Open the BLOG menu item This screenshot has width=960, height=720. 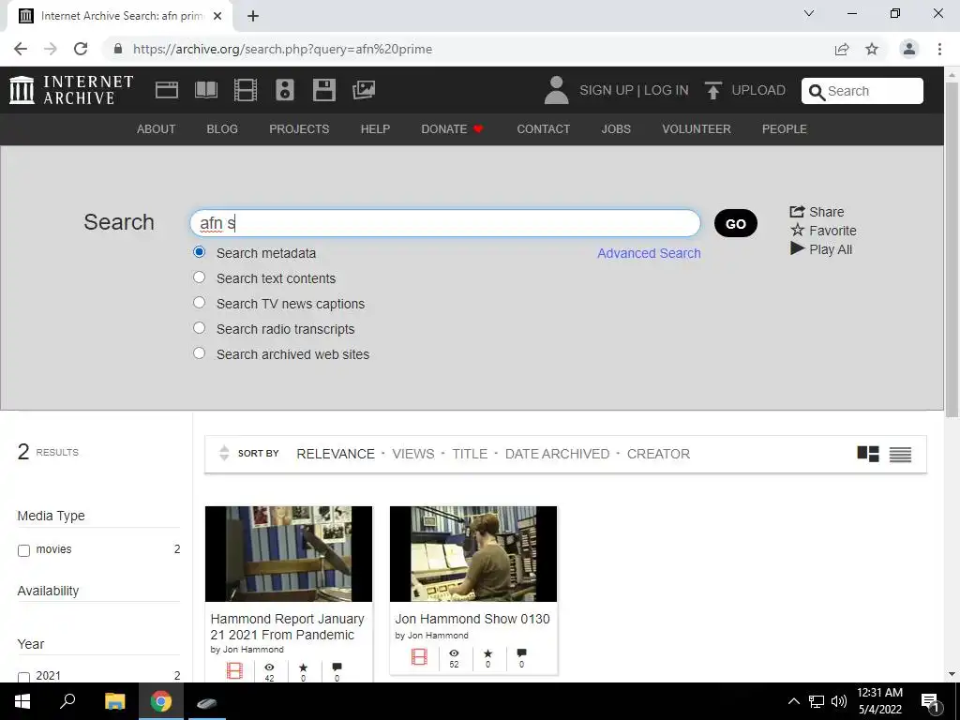click(222, 129)
